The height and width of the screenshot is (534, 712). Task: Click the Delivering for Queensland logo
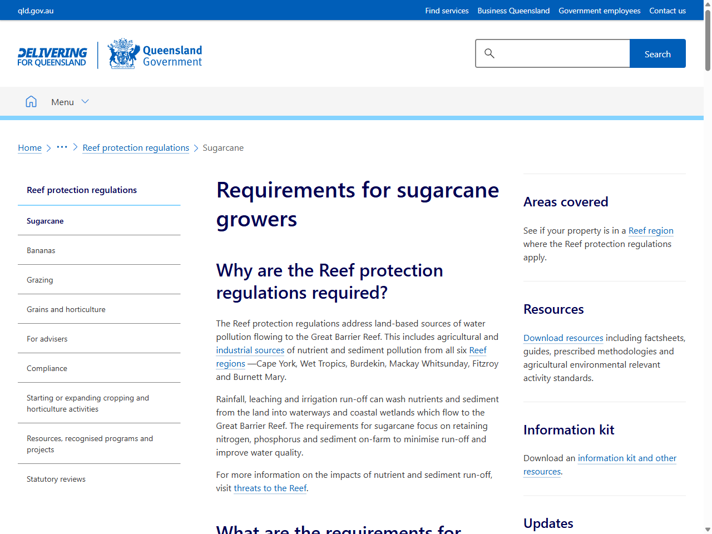click(52, 54)
